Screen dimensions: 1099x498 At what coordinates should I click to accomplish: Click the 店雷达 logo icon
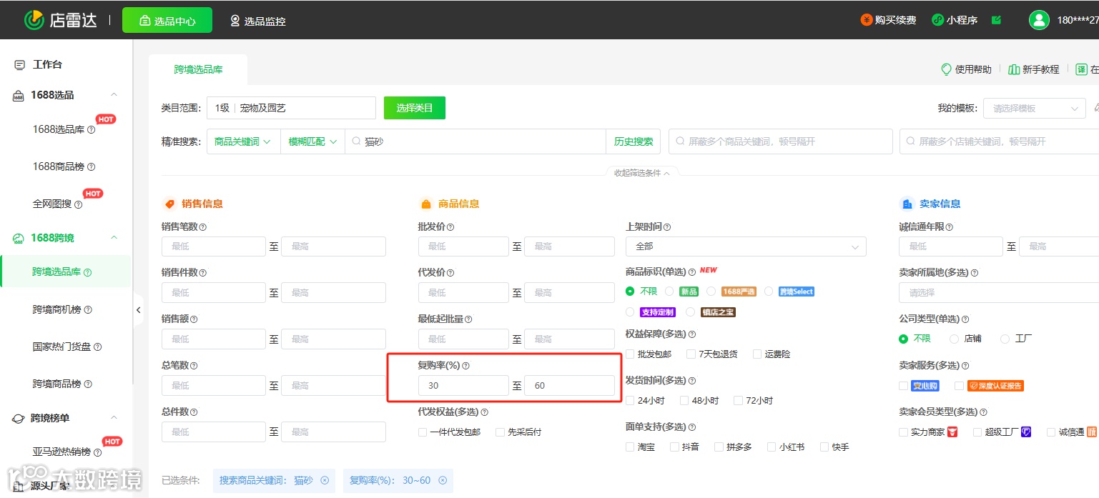click(x=34, y=20)
